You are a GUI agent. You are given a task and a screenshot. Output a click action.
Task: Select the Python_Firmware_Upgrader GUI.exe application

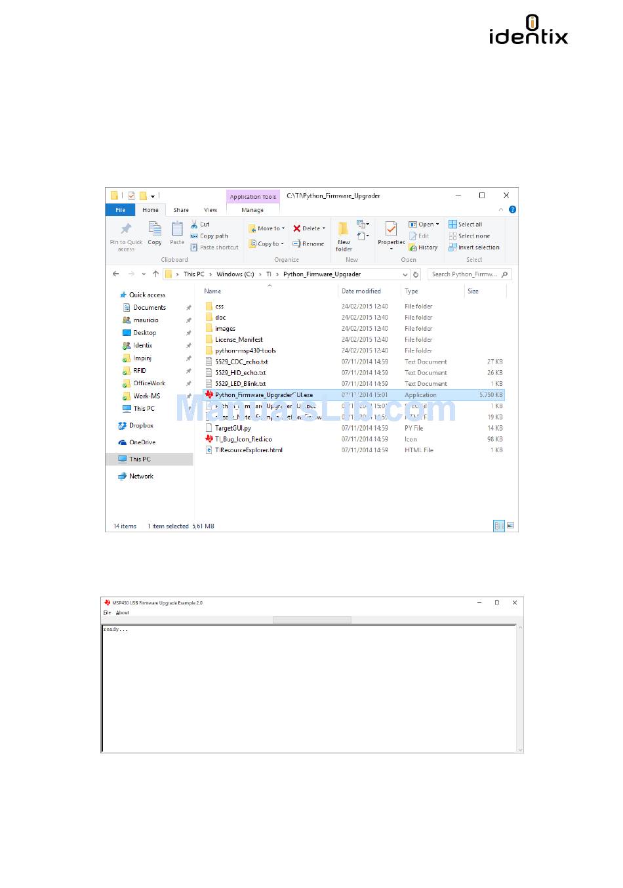[x=259, y=395]
